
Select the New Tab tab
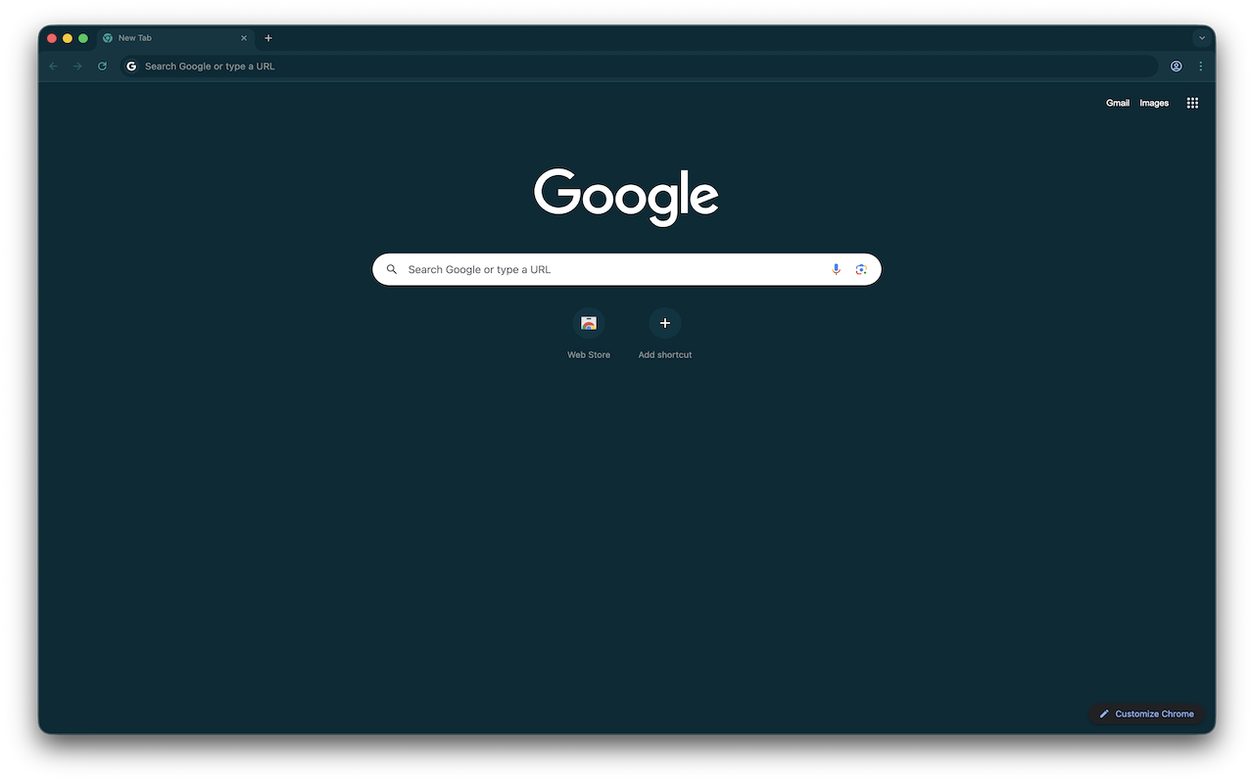[x=176, y=38]
